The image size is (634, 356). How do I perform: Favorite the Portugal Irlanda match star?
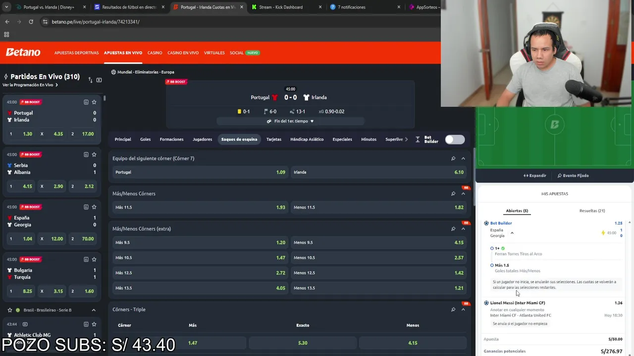click(94, 102)
